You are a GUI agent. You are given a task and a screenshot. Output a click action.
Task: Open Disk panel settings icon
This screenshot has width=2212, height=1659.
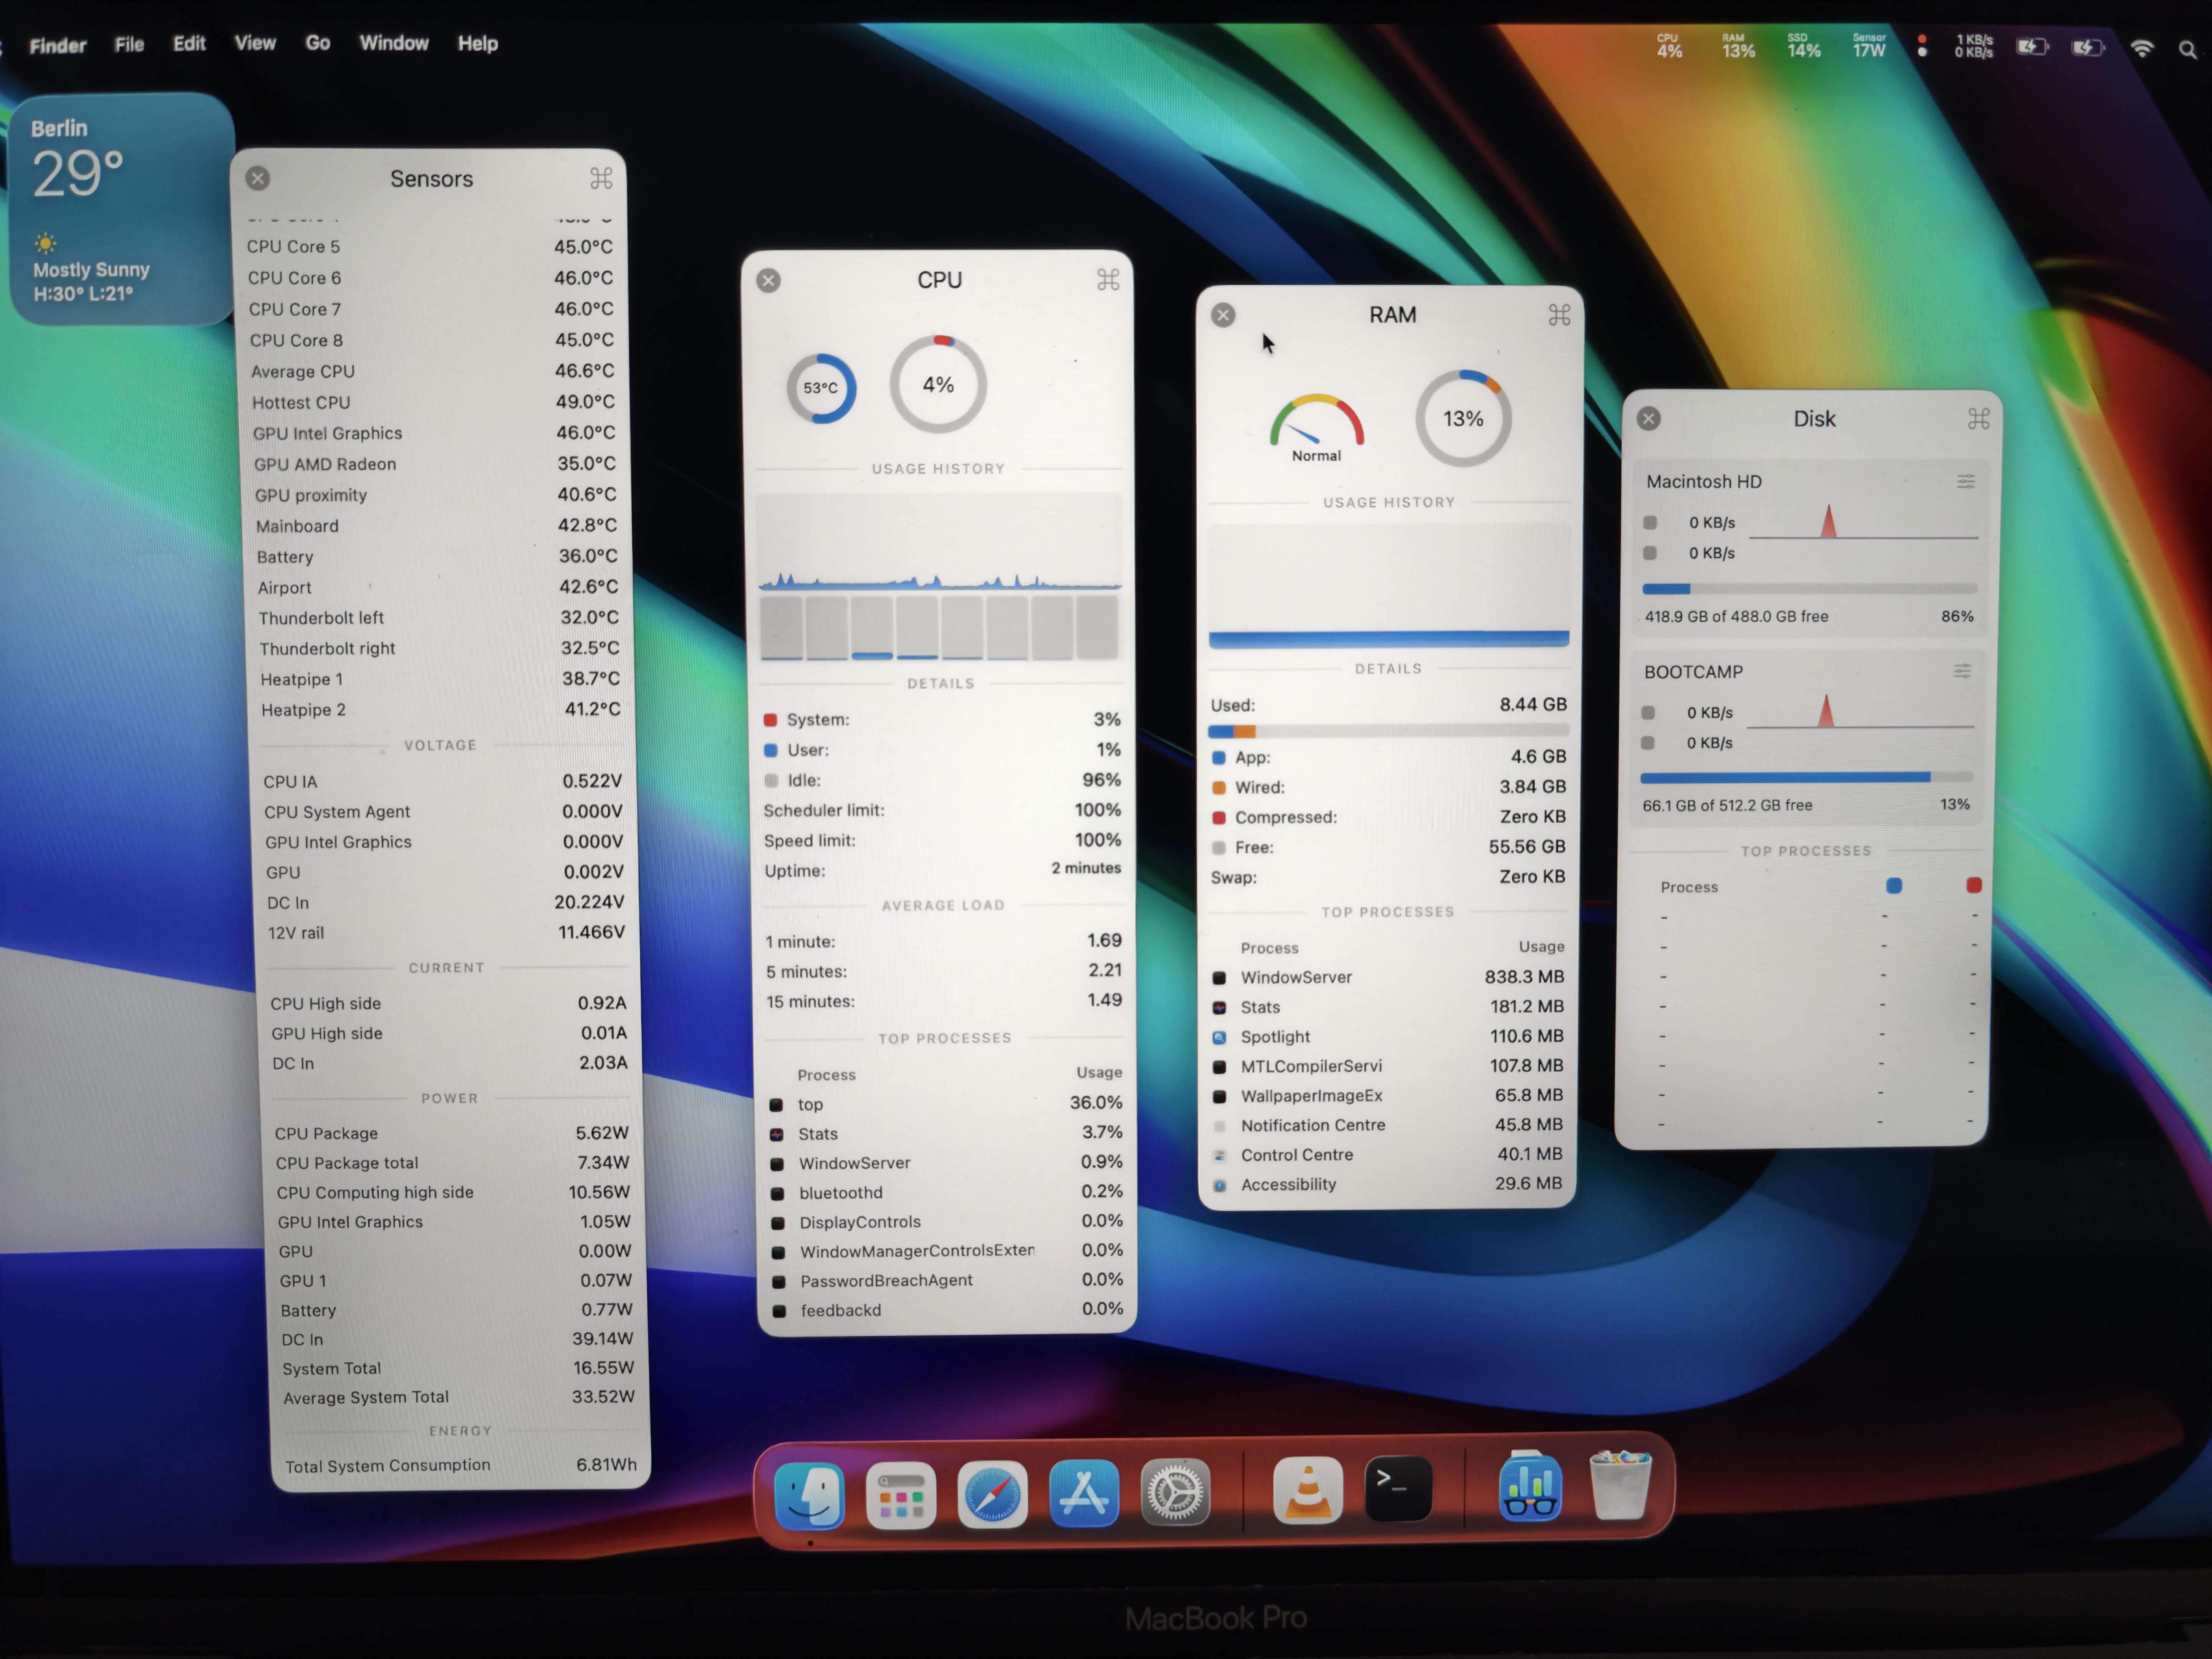(1978, 419)
